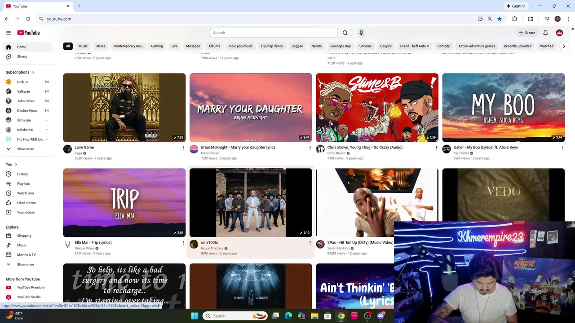The image size is (575, 323).
Task: Click the Create button
Action: point(527,33)
